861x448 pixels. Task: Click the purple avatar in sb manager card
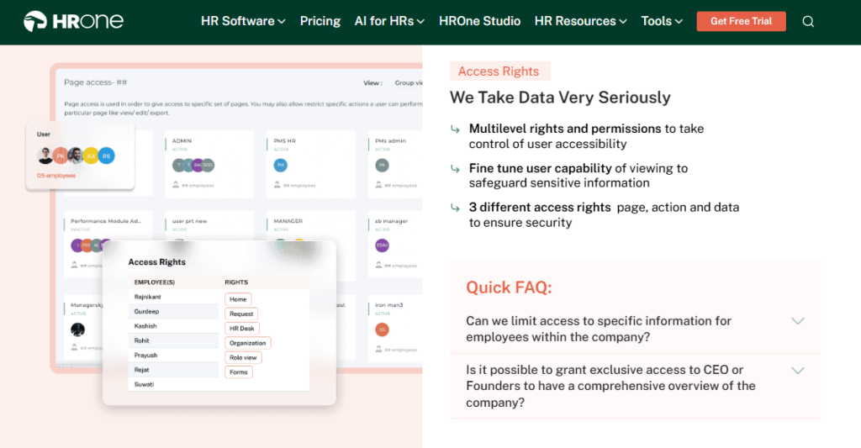383,245
